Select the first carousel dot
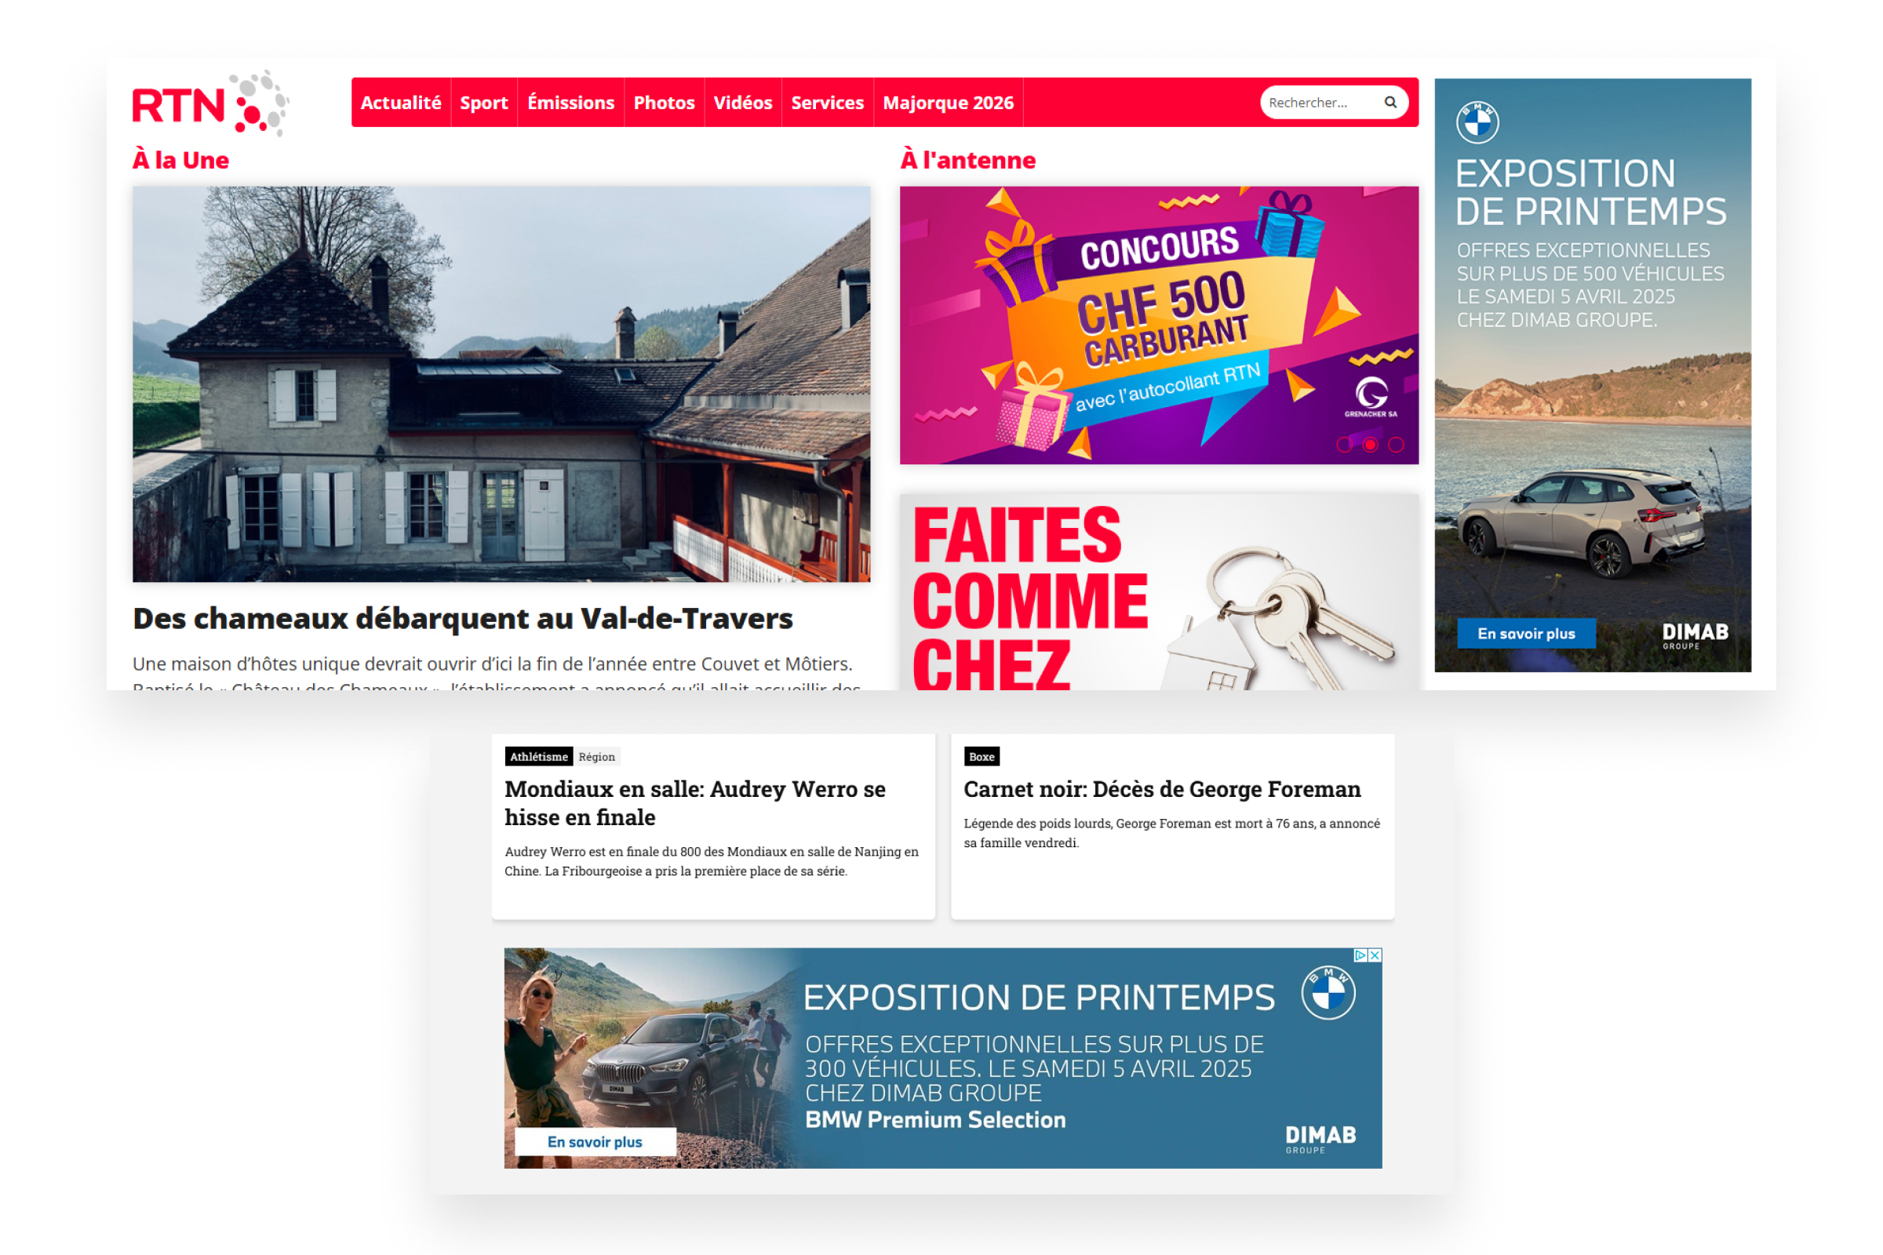Screen dimensions: 1883x1255 (x=1344, y=444)
